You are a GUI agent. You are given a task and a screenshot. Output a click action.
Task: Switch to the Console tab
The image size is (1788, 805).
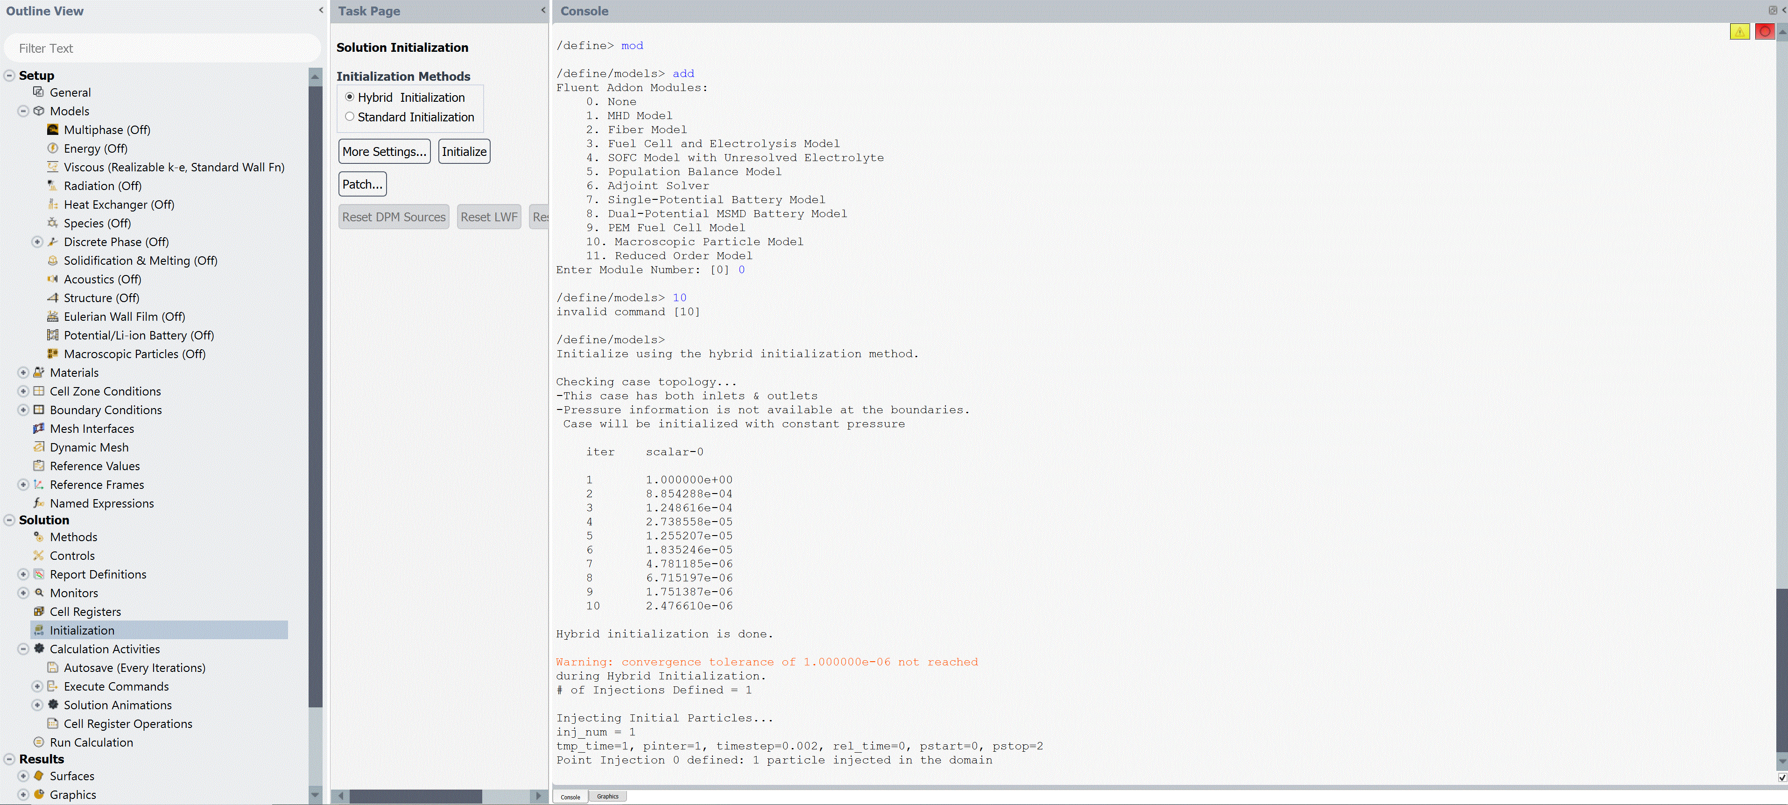(x=570, y=797)
